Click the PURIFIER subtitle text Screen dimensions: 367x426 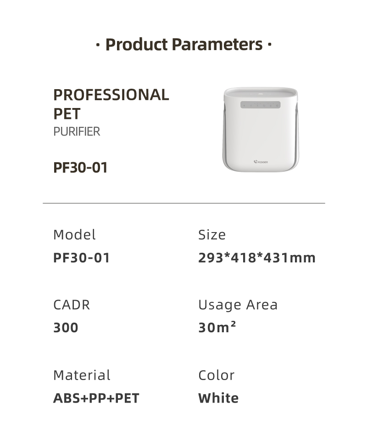(x=77, y=132)
